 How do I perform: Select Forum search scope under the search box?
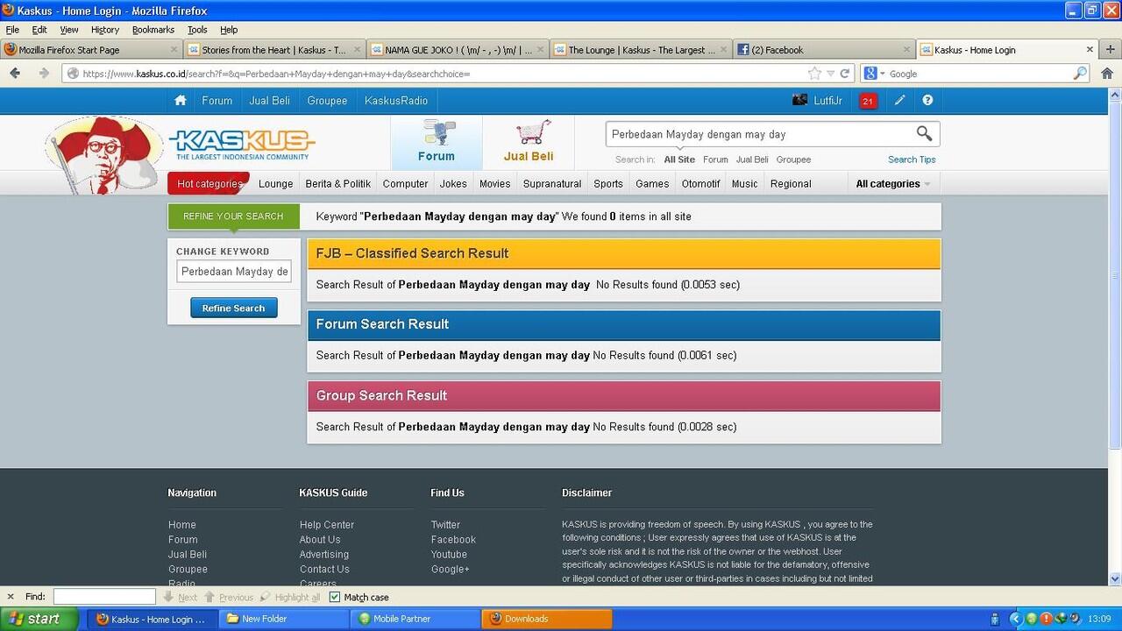click(x=715, y=160)
